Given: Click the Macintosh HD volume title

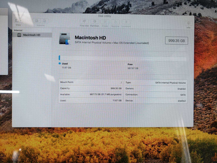Looking at the screenshot, I should click(x=90, y=37).
